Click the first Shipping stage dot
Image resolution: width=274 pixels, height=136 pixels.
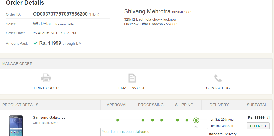point(177,120)
